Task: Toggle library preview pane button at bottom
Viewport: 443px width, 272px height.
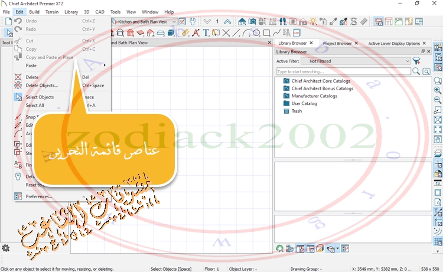Action: pyautogui.click(x=300, y=248)
